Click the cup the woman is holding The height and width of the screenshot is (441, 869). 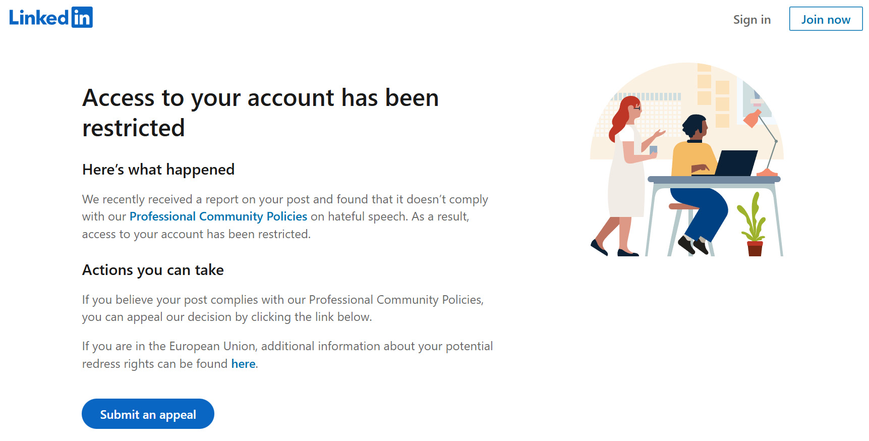[x=654, y=149]
